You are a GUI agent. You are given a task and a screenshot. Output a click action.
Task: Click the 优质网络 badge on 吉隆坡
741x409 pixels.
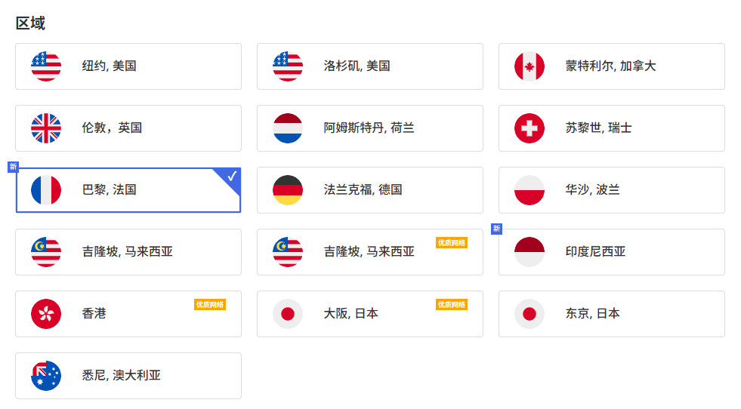[x=452, y=242]
